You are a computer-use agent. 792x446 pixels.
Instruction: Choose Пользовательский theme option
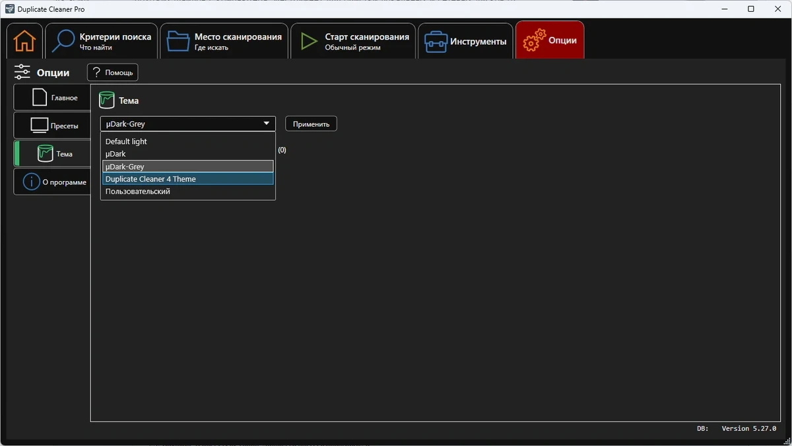(188, 192)
